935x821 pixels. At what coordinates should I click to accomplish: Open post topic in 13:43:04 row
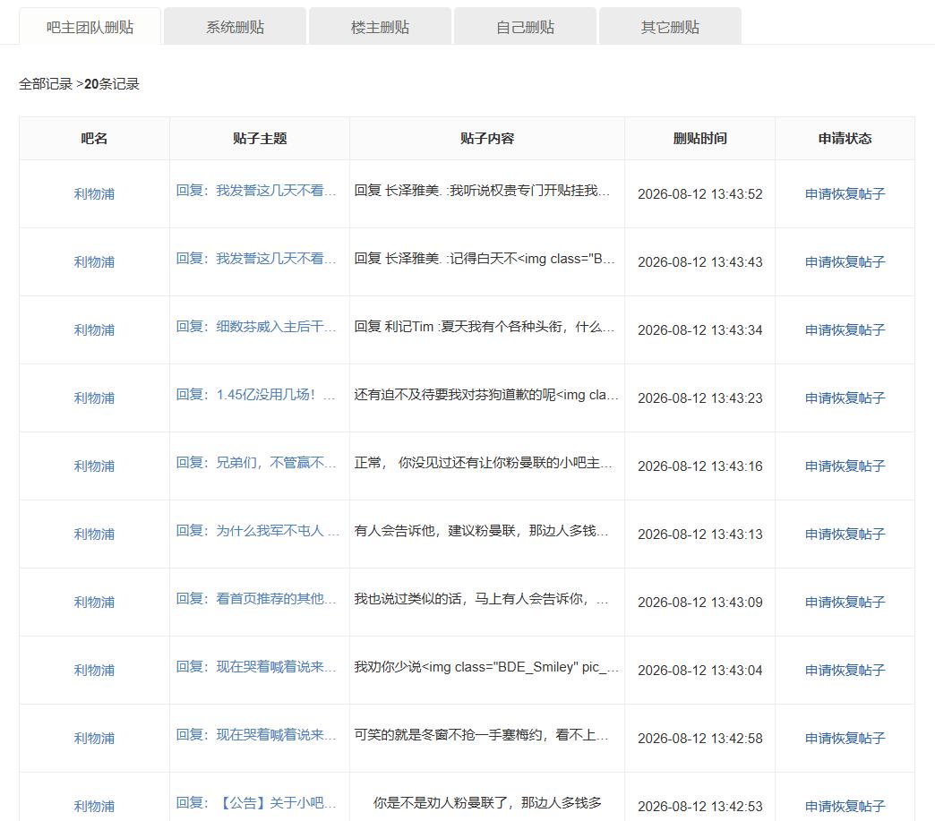pyautogui.click(x=256, y=666)
